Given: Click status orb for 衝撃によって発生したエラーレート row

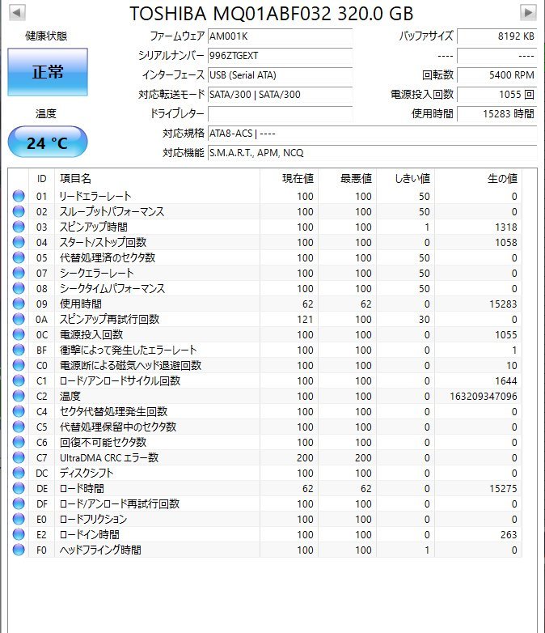Looking at the screenshot, I should (x=19, y=350).
